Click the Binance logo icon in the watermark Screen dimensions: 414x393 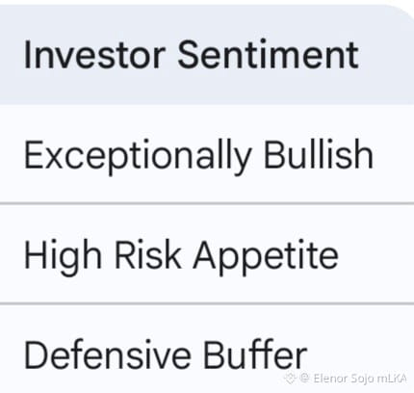(x=289, y=378)
